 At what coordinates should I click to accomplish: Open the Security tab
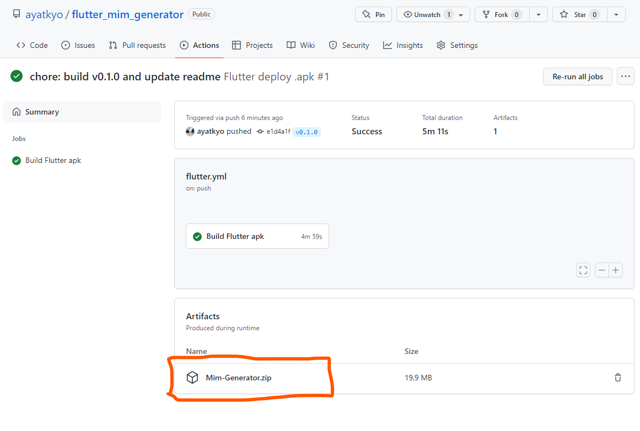(x=349, y=45)
